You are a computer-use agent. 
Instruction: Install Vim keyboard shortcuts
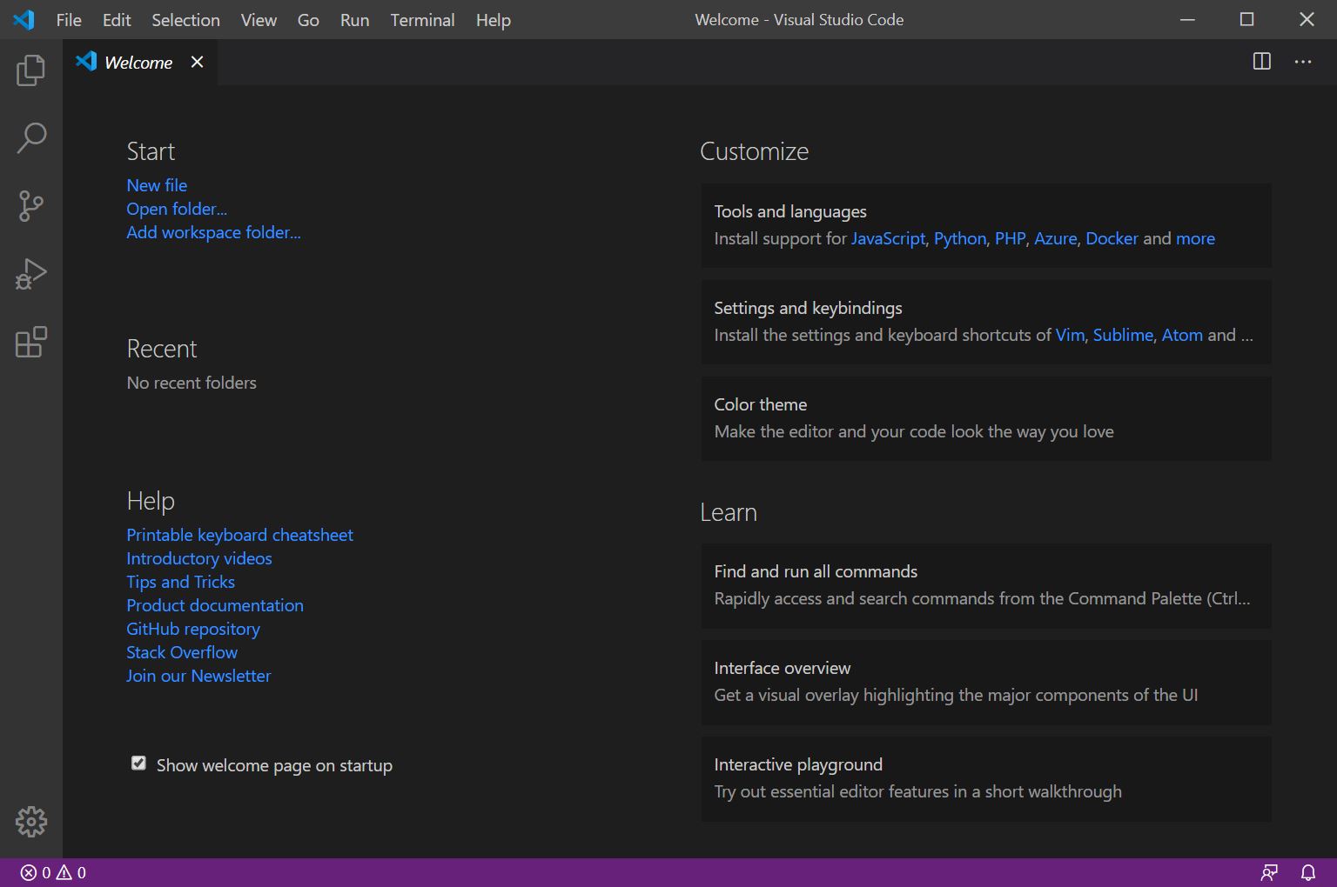coord(1070,335)
